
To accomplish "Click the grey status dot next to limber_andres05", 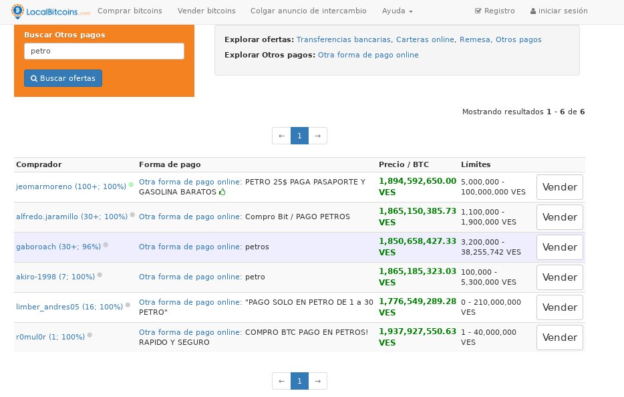I will pos(128,305).
